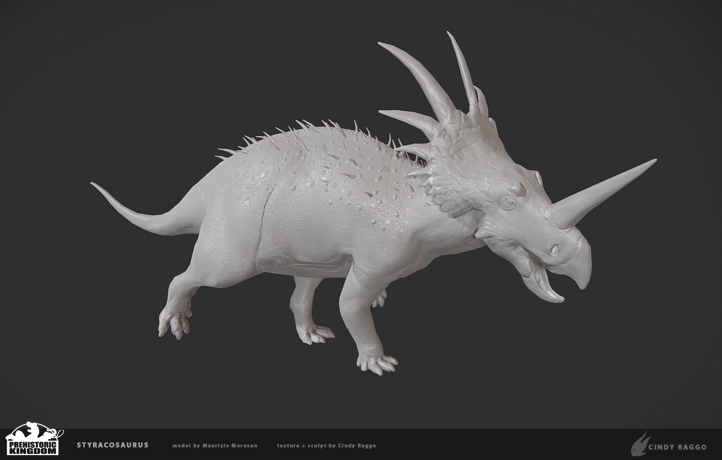Viewport: 722px width, 460px height.
Task: Click 'texture + sculpt by Cindy Raggo' text
Action: click(x=327, y=446)
